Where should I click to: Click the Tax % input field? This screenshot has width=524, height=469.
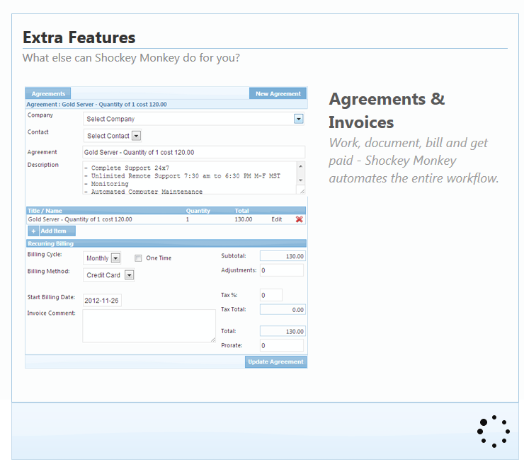[270, 295]
